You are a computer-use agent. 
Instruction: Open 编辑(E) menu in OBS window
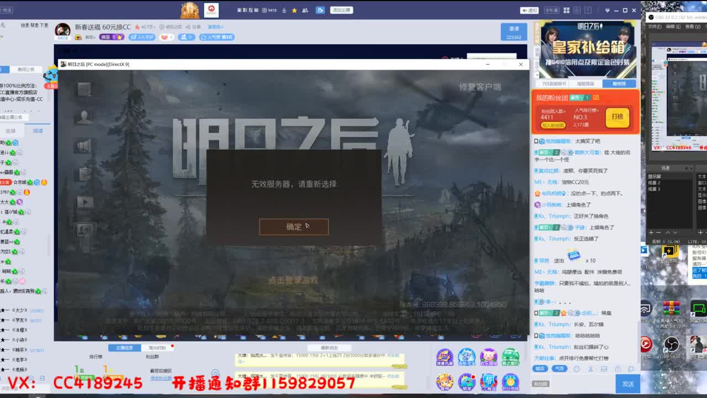[673, 27]
